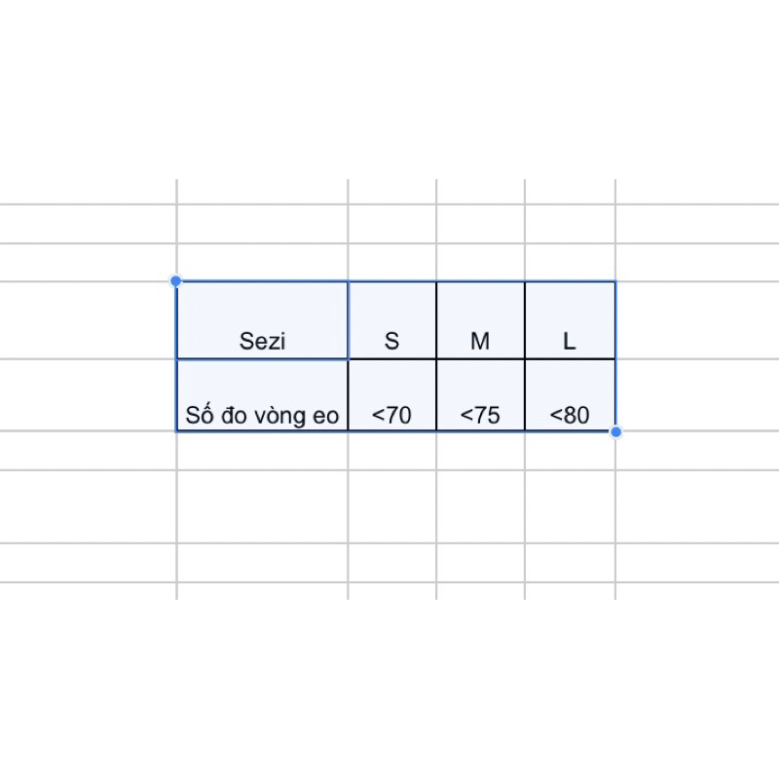Viewport: 779px width, 779px height.
Task: Select the <75 value cell
Action: point(480,395)
